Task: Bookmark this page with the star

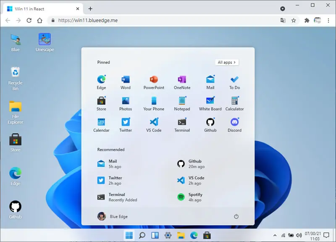Action: click(x=294, y=20)
